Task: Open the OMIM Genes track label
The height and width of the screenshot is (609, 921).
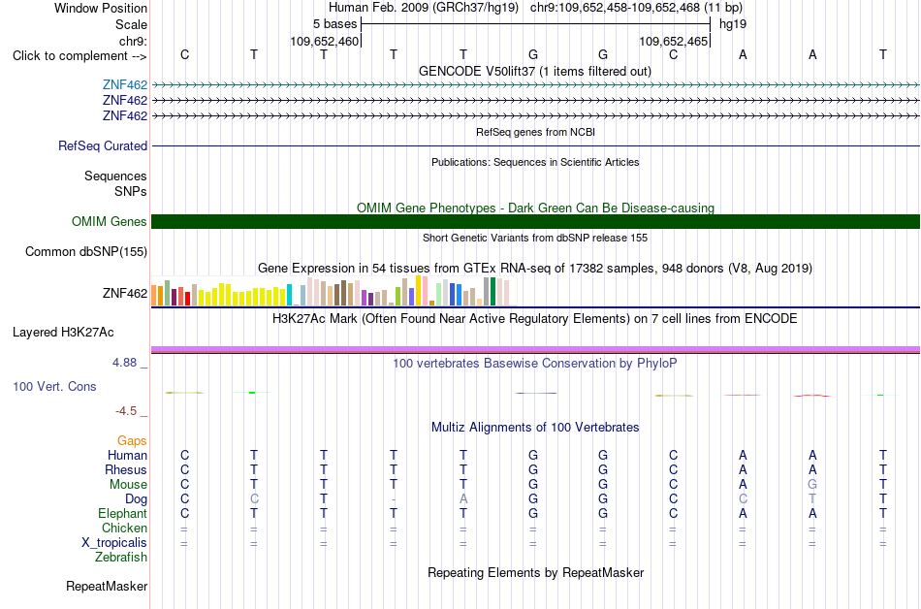Action: 109,221
